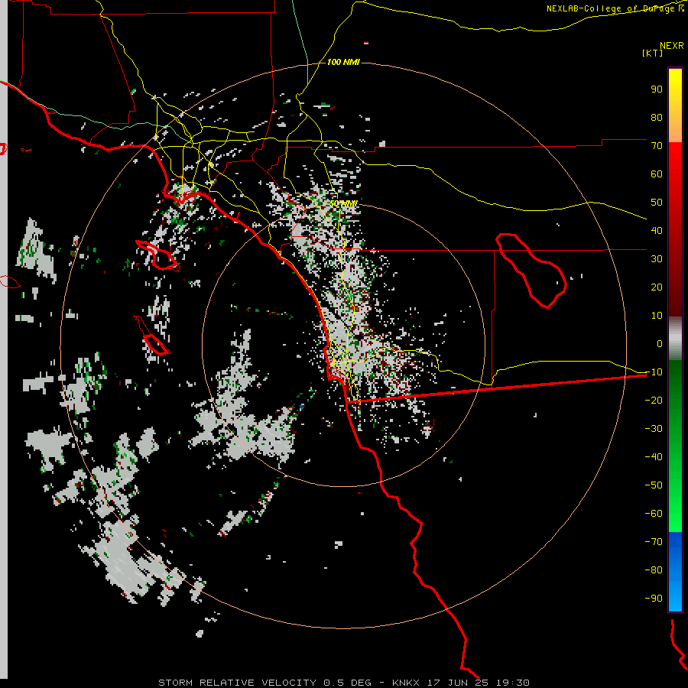Click the -70 value on velocity scale

(654, 541)
